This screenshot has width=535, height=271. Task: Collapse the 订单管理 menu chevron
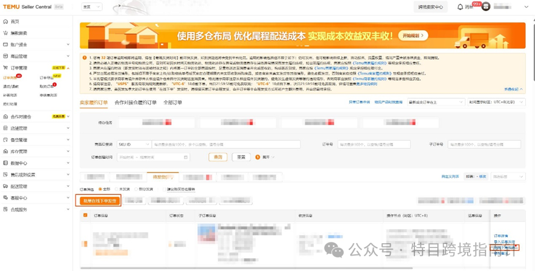point(68,68)
